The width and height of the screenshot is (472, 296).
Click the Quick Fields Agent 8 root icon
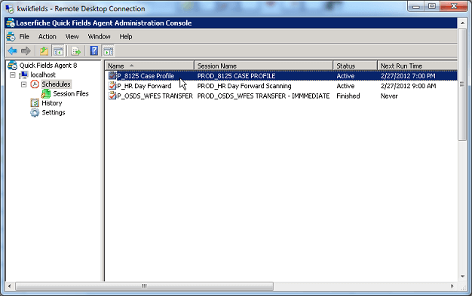(x=12, y=66)
